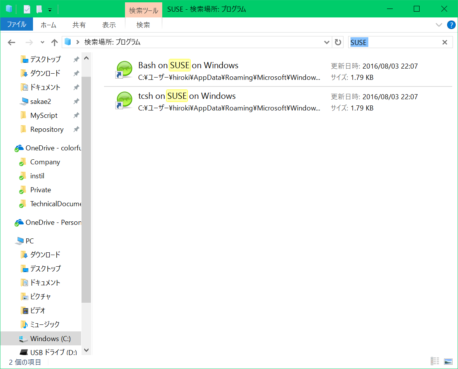Image resolution: width=458 pixels, height=369 pixels.
Task: Switch to details view layout icon
Action: point(435,361)
